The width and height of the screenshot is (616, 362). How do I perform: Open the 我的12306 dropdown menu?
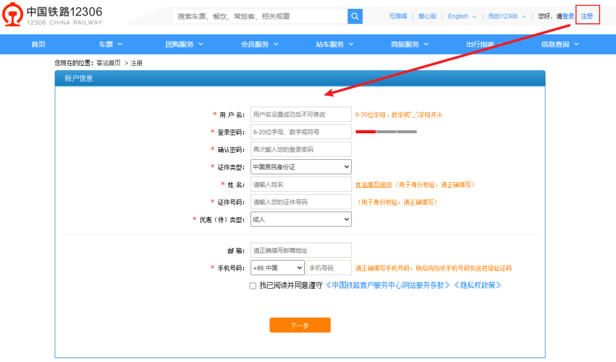click(506, 17)
